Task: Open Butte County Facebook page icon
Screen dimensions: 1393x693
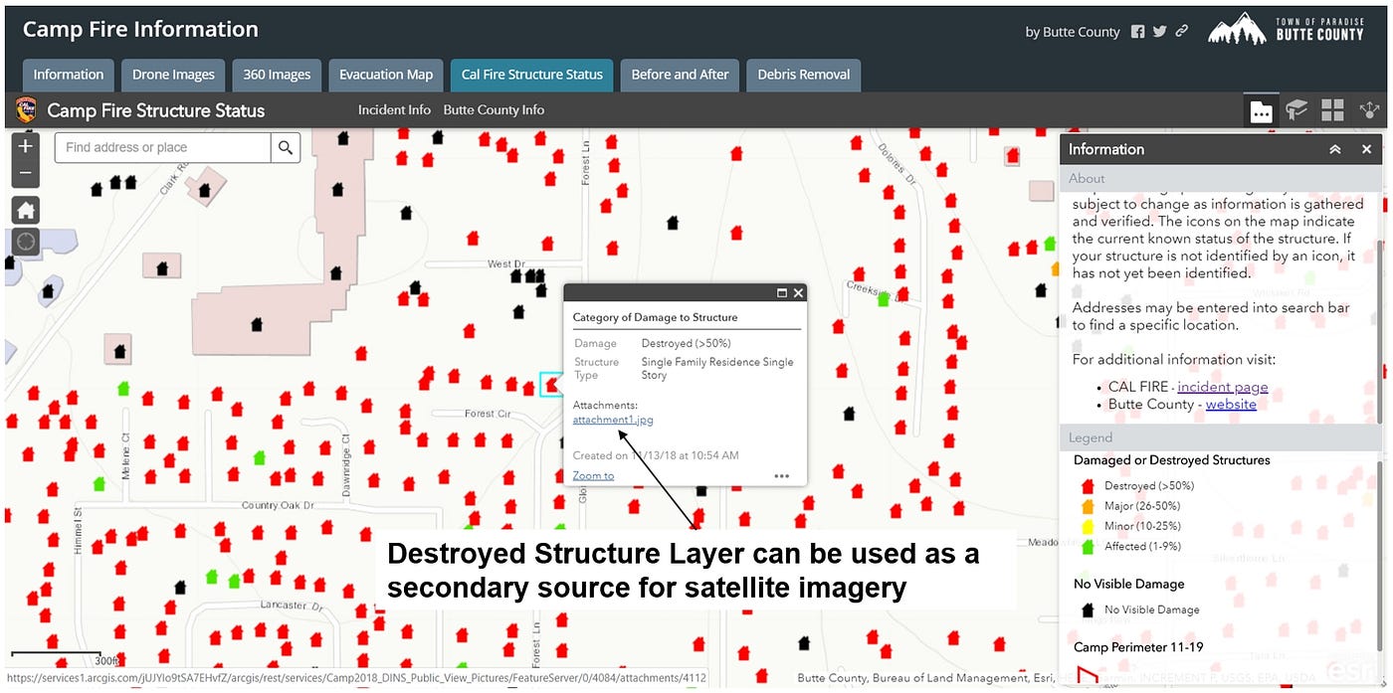Action: point(1138,32)
